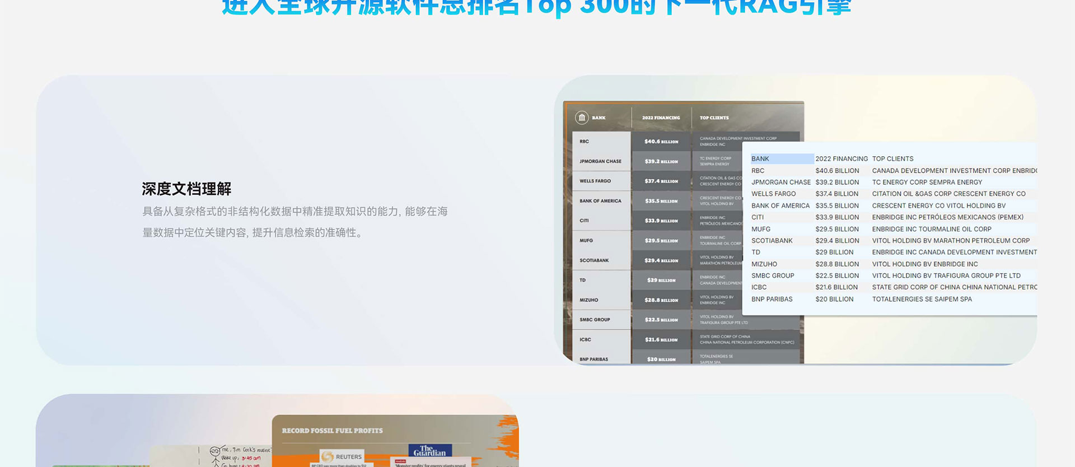Select the JPMORGAN CHASE row in extracted table
This screenshot has width=1075, height=467.
(894, 182)
